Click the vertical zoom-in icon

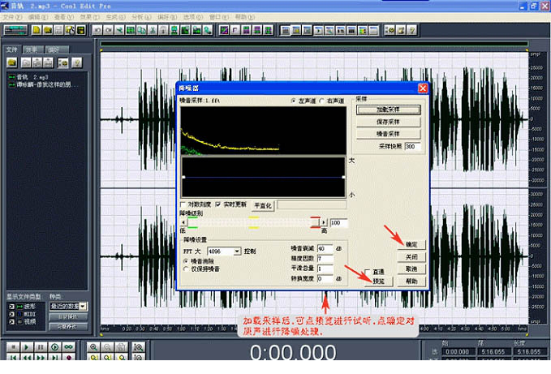(139, 347)
